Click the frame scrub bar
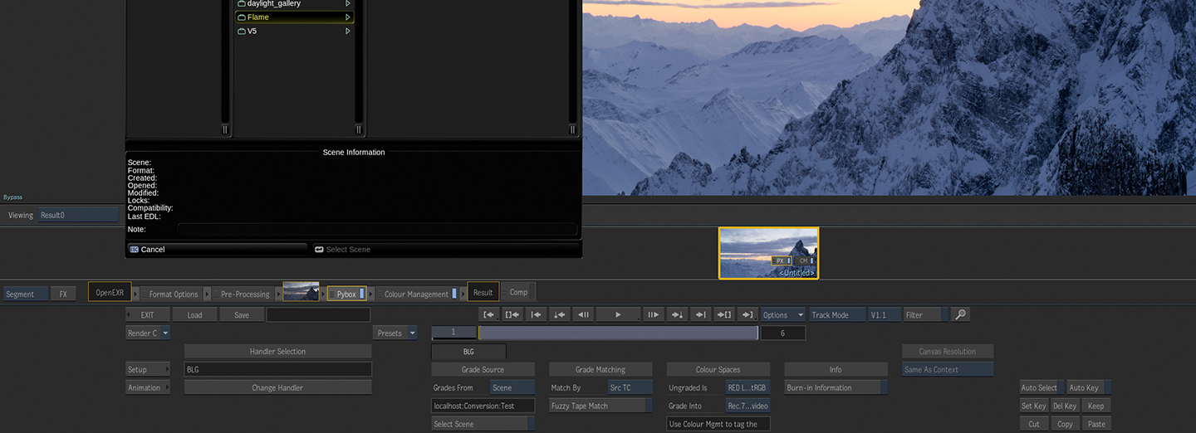 pos(618,333)
